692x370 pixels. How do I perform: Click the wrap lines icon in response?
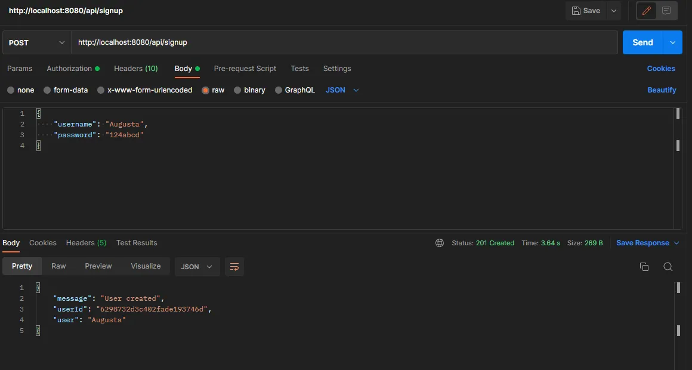[234, 267]
